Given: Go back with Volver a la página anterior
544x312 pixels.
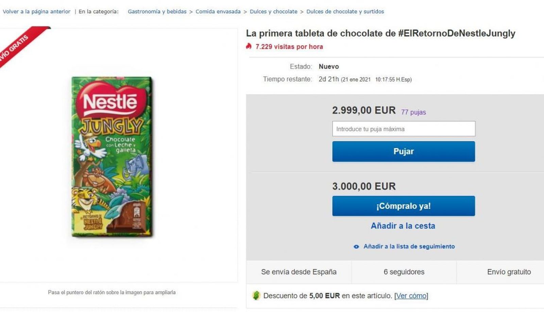Looking at the screenshot, I should click(x=36, y=11).
